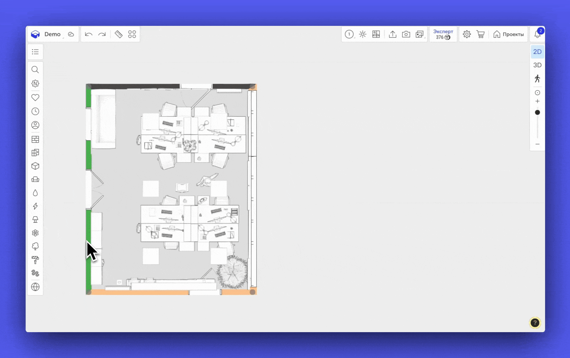The width and height of the screenshot is (570, 358).
Task: Click the undo arrow
Action: point(89,34)
